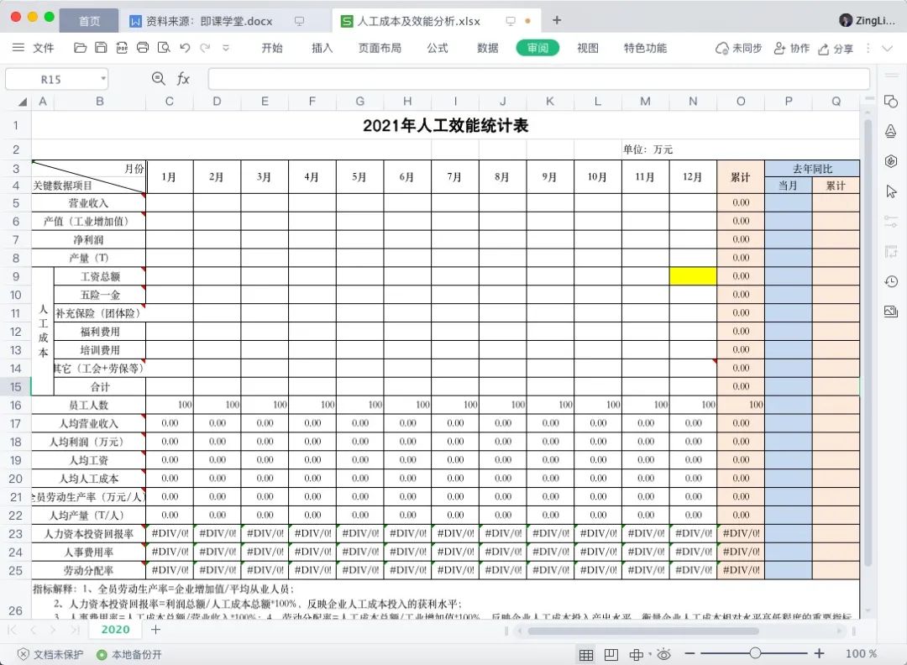Toggle eye protection mode in status bar
This screenshot has width=907, height=665.
pyautogui.click(x=663, y=654)
